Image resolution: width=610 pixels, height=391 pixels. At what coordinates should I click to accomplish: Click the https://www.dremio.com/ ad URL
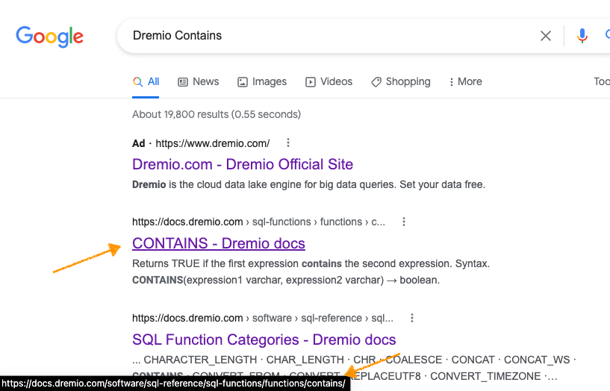click(x=212, y=143)
